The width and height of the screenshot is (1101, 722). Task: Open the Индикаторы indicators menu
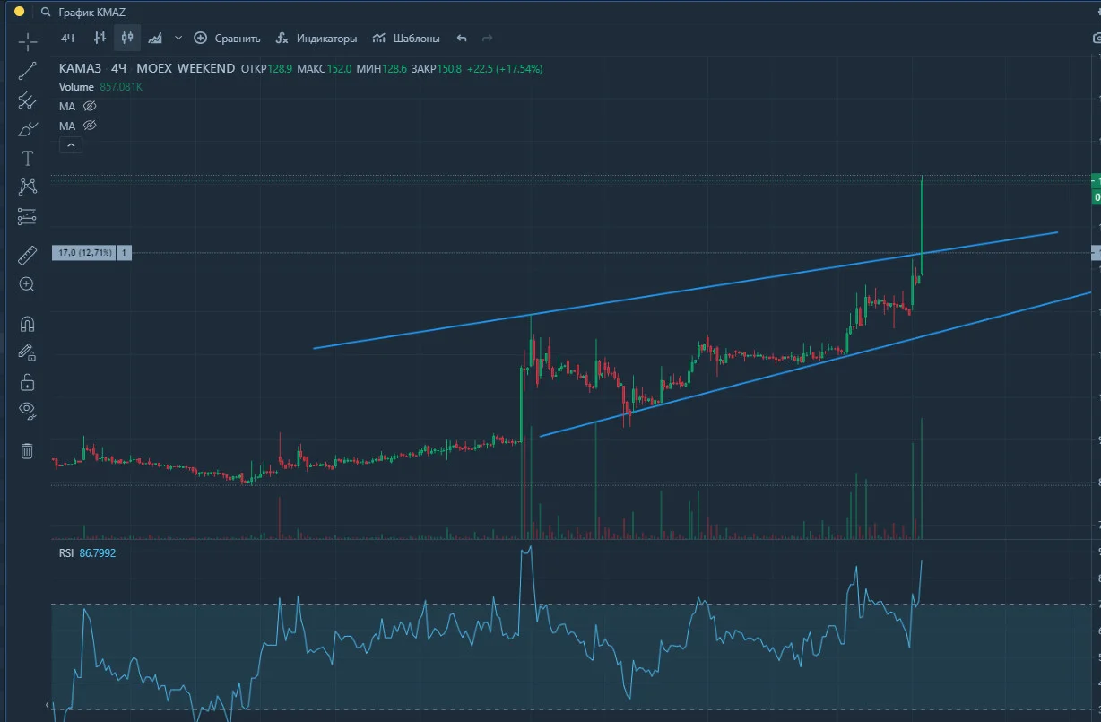316,39
